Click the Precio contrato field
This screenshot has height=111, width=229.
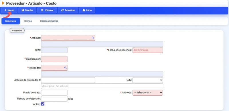(x=54, y=92)
